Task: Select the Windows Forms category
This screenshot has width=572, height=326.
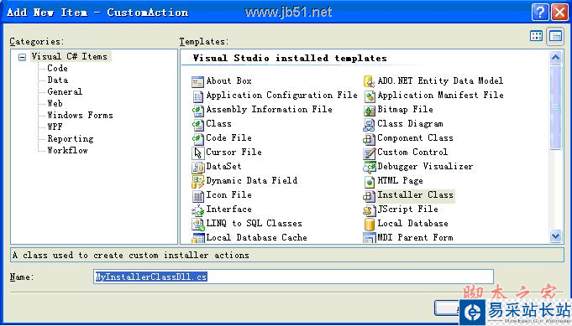Action: pyautogui.click(x=81, y=115)
